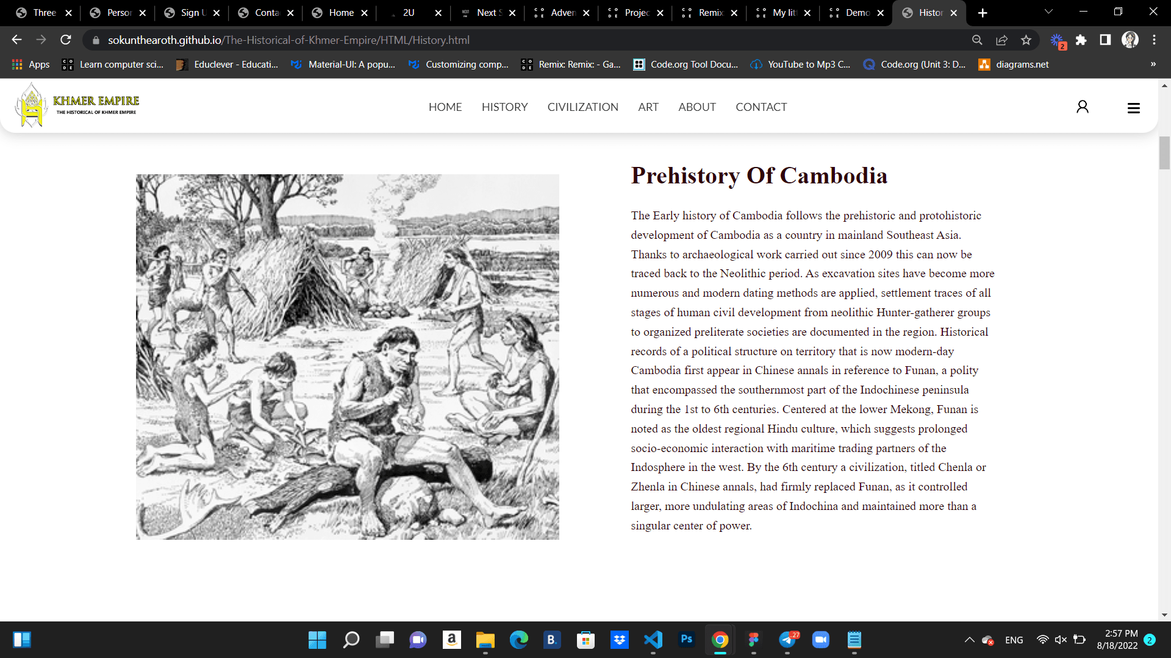Open the side panel icon in Chrome toolbar
Viewport: 1171px width, 658px height.
click(x=1105, y=40)
